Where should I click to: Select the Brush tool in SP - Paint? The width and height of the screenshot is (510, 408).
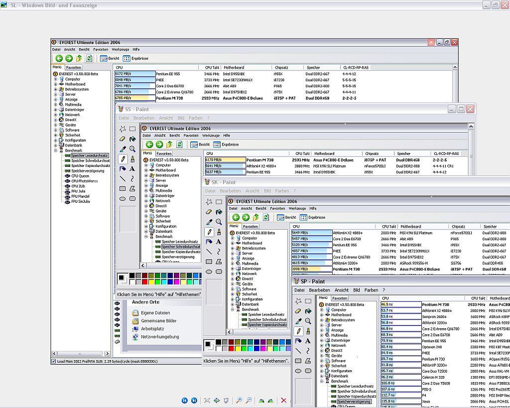point(308,331)
